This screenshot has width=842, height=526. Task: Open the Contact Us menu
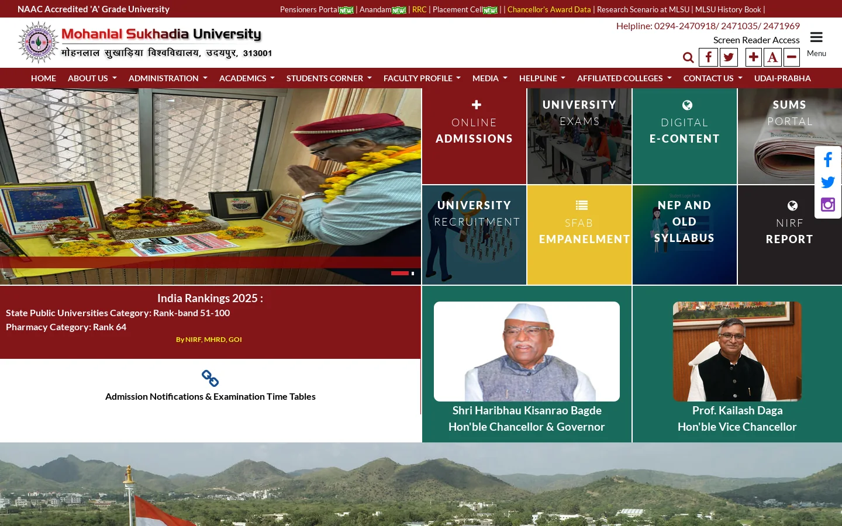click(x=713, y=78)
